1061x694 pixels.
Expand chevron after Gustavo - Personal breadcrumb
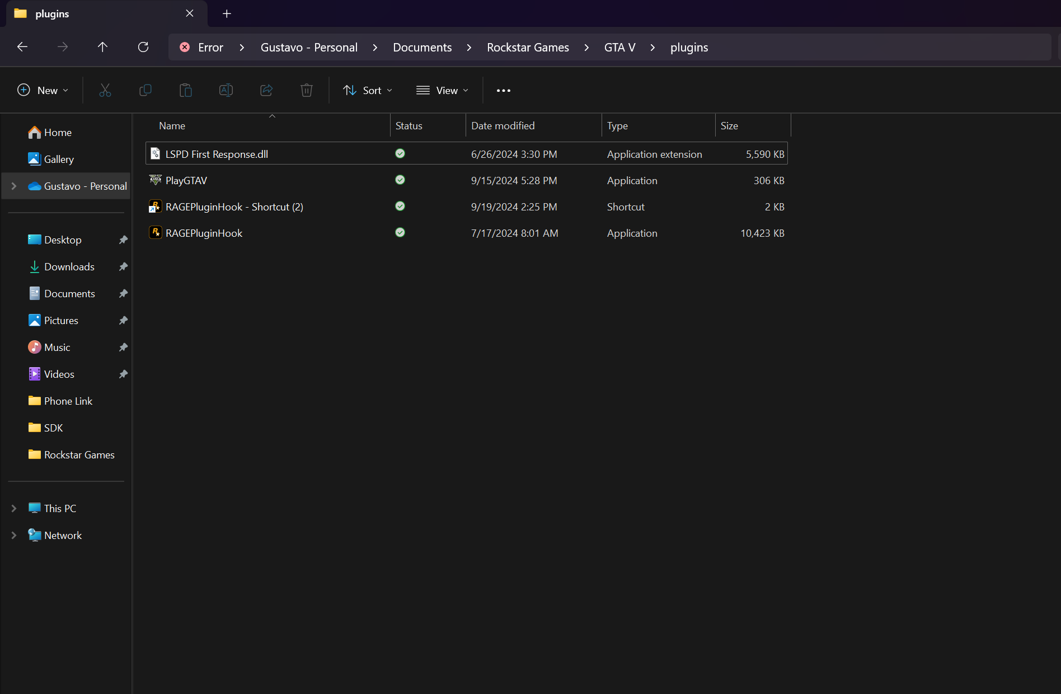coord(375,48)
